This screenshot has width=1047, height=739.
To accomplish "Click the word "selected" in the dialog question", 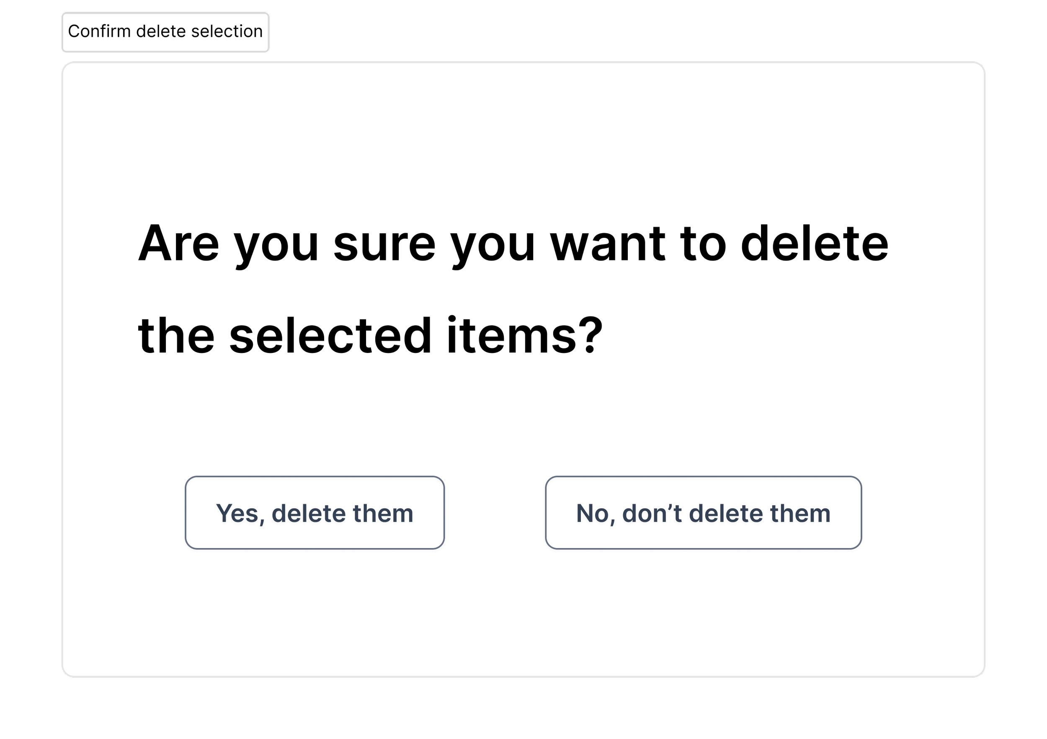I will click(x=330, y=335).
